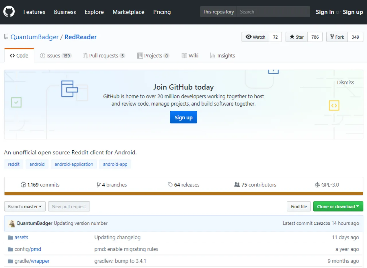Viewport: 367px width, 268px height.
Task: Open the GPL-3.0 license link
Action: pyautogui.click(x=327, y=185)
